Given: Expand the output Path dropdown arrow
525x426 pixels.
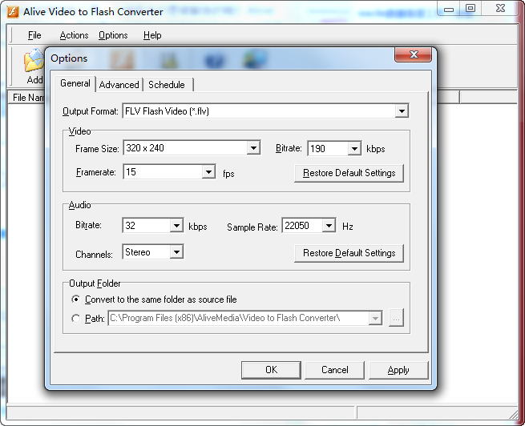Looking at the screenshot, I should tap(375, 318).
